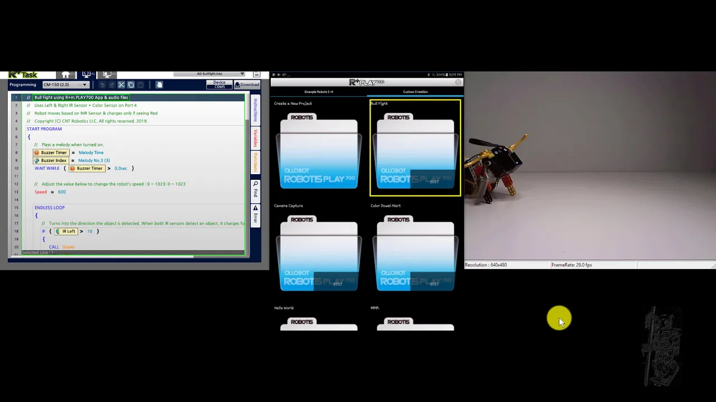The width and height of the screenshot is (716, 402).
Task: Click the Buzzer Timer icon on line 8
Action: tap(37, 152)
